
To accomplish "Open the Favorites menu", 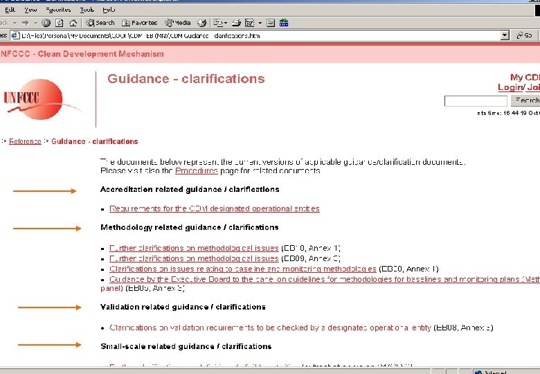I will (x=58, y=10).
